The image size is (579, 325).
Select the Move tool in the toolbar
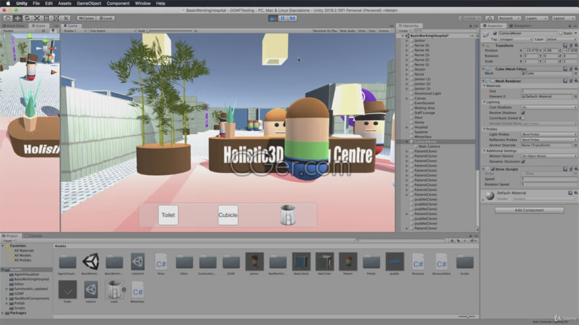17,18
